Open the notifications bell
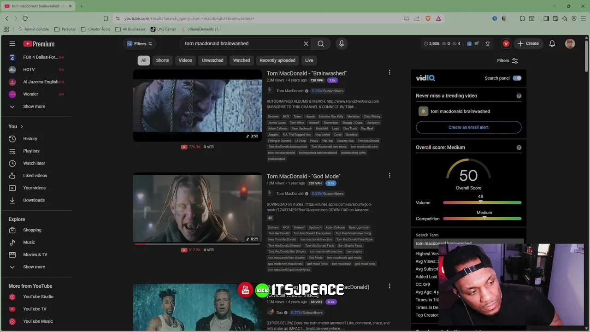This screenshot has width=590, height=332. point(552,43)
